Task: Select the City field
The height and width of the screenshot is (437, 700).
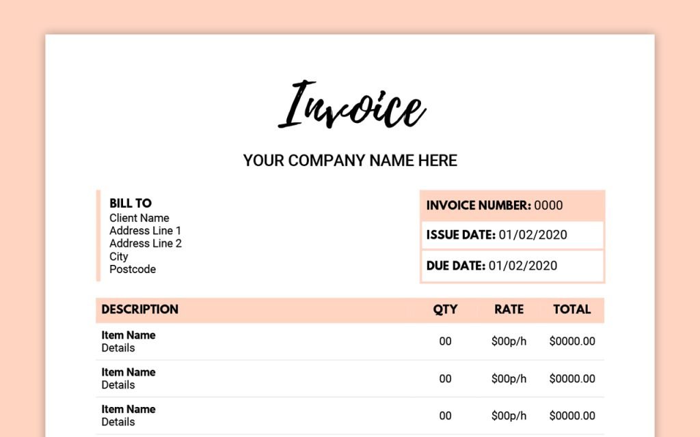Action: 119,257
